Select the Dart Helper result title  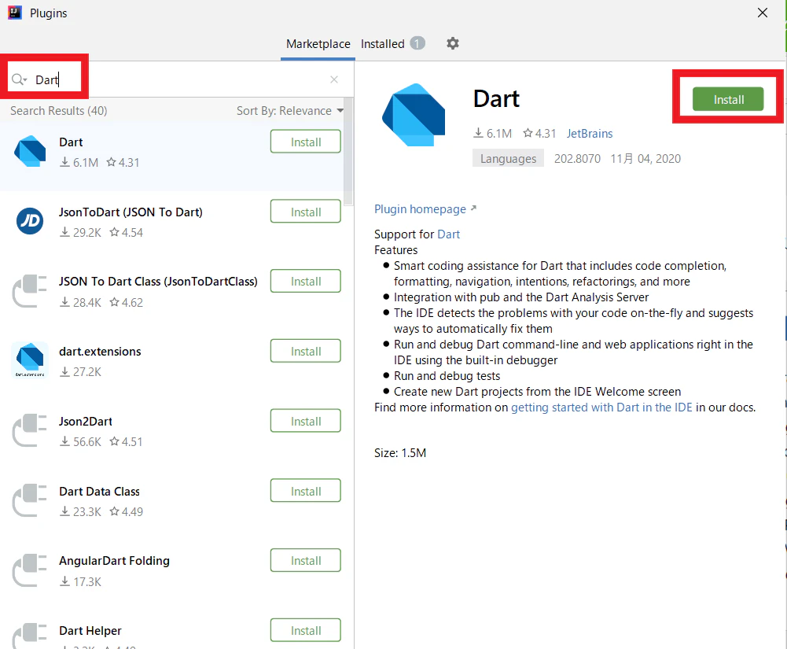point(90,630)
